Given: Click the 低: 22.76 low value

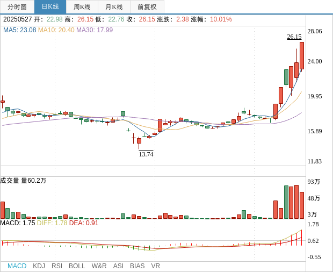Looking at the screenshot, I should click(116, 19).
